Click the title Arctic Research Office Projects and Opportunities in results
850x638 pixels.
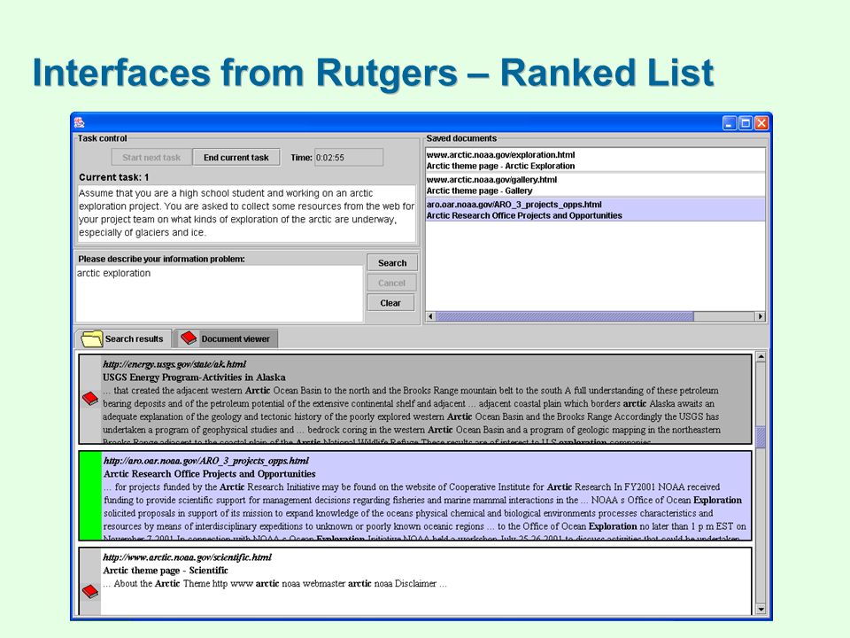[x=209, y=473]
